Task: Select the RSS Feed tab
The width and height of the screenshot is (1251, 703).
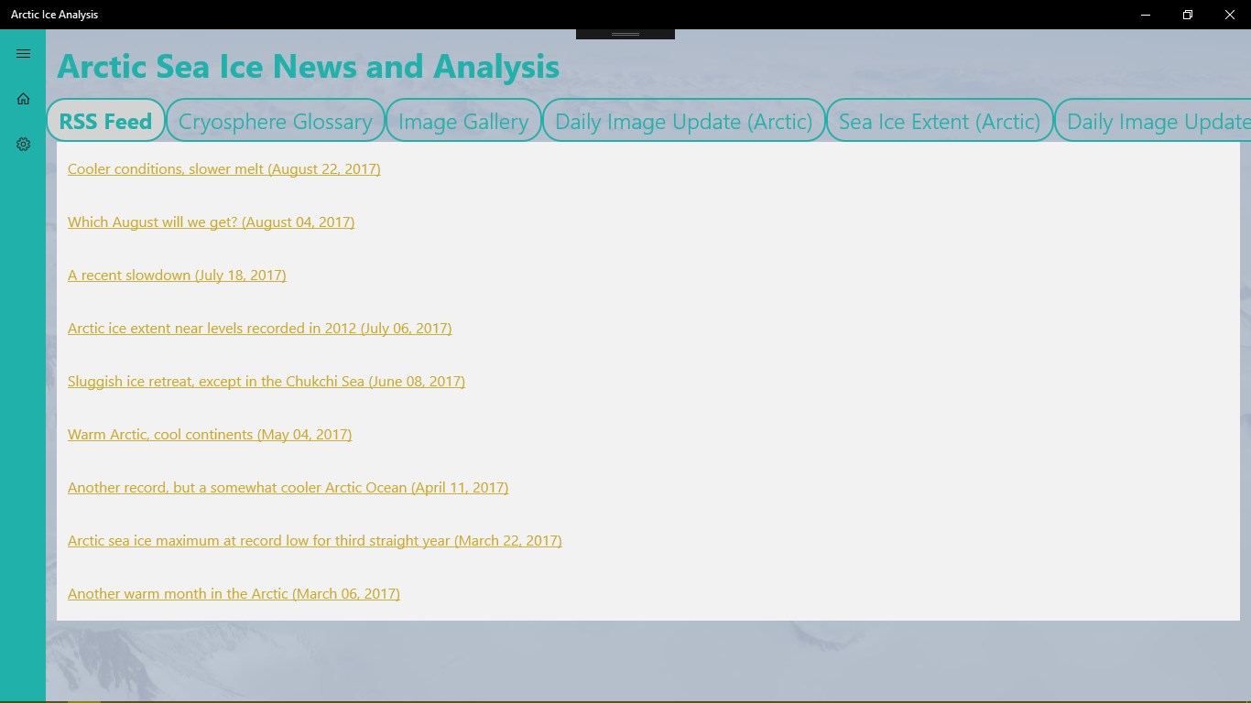Action: [105, 121]
